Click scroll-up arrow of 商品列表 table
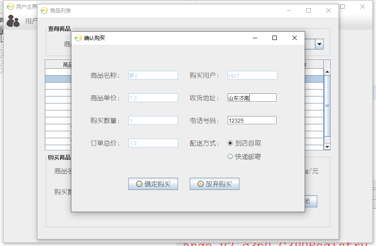 point(327,72)
